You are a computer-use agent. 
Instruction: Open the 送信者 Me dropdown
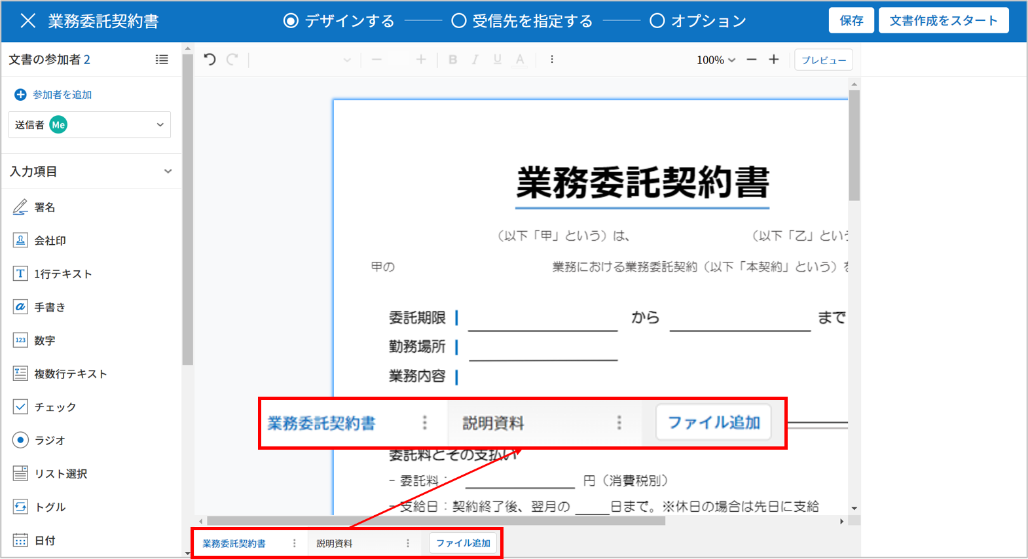[90, 125]
